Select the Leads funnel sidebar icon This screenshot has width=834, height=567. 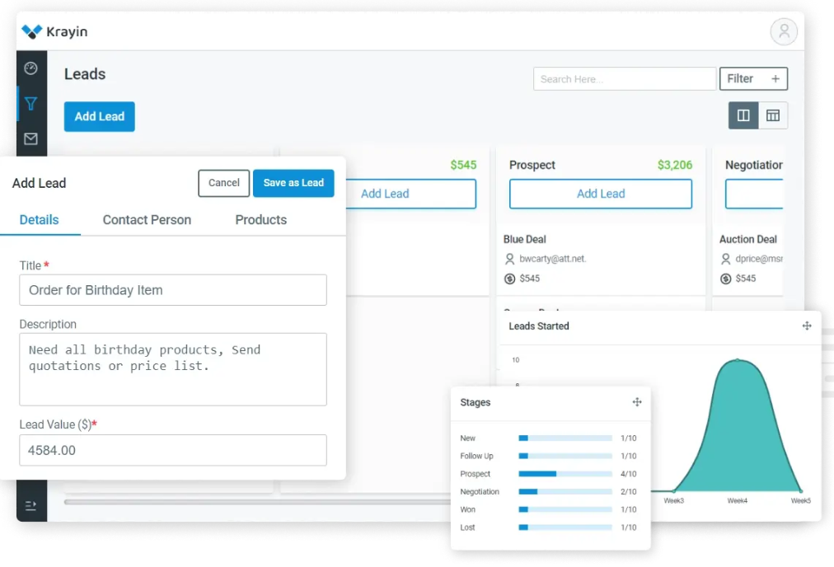(x=30, y=103)
